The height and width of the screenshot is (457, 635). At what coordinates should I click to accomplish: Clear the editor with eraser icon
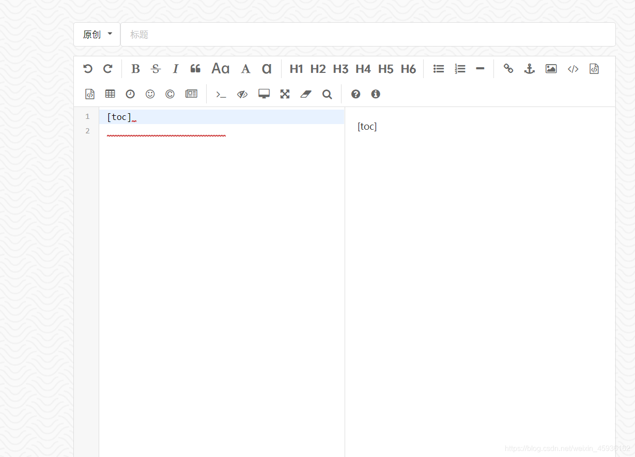306,94
